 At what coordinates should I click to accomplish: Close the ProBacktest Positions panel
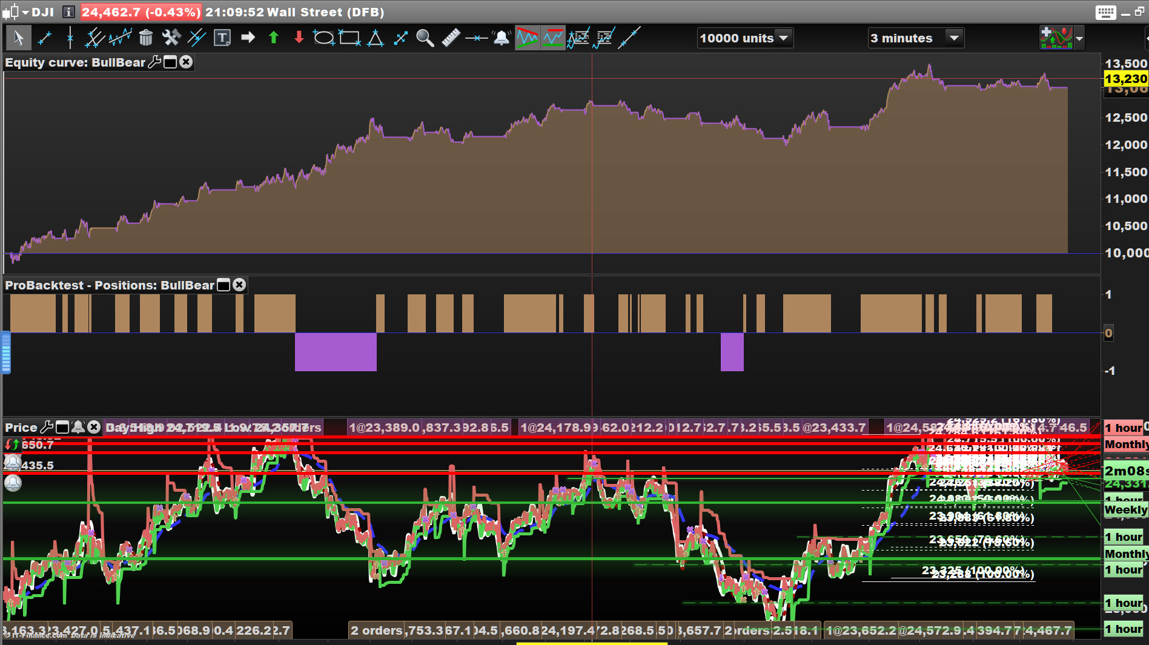tap(239, 285)
